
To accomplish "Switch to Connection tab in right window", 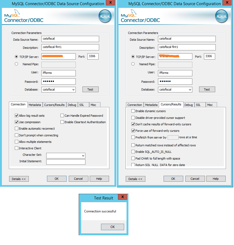I will [135, 105].
